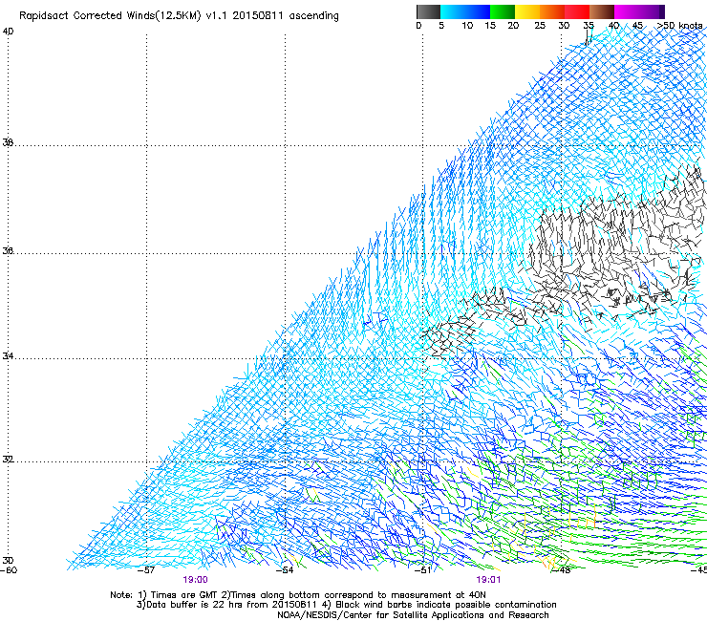Image resolution: width=707 pixels, height=621 pixels.
Task: Click the longitude axis label '-60'
Action: click(x=9, y=570)
